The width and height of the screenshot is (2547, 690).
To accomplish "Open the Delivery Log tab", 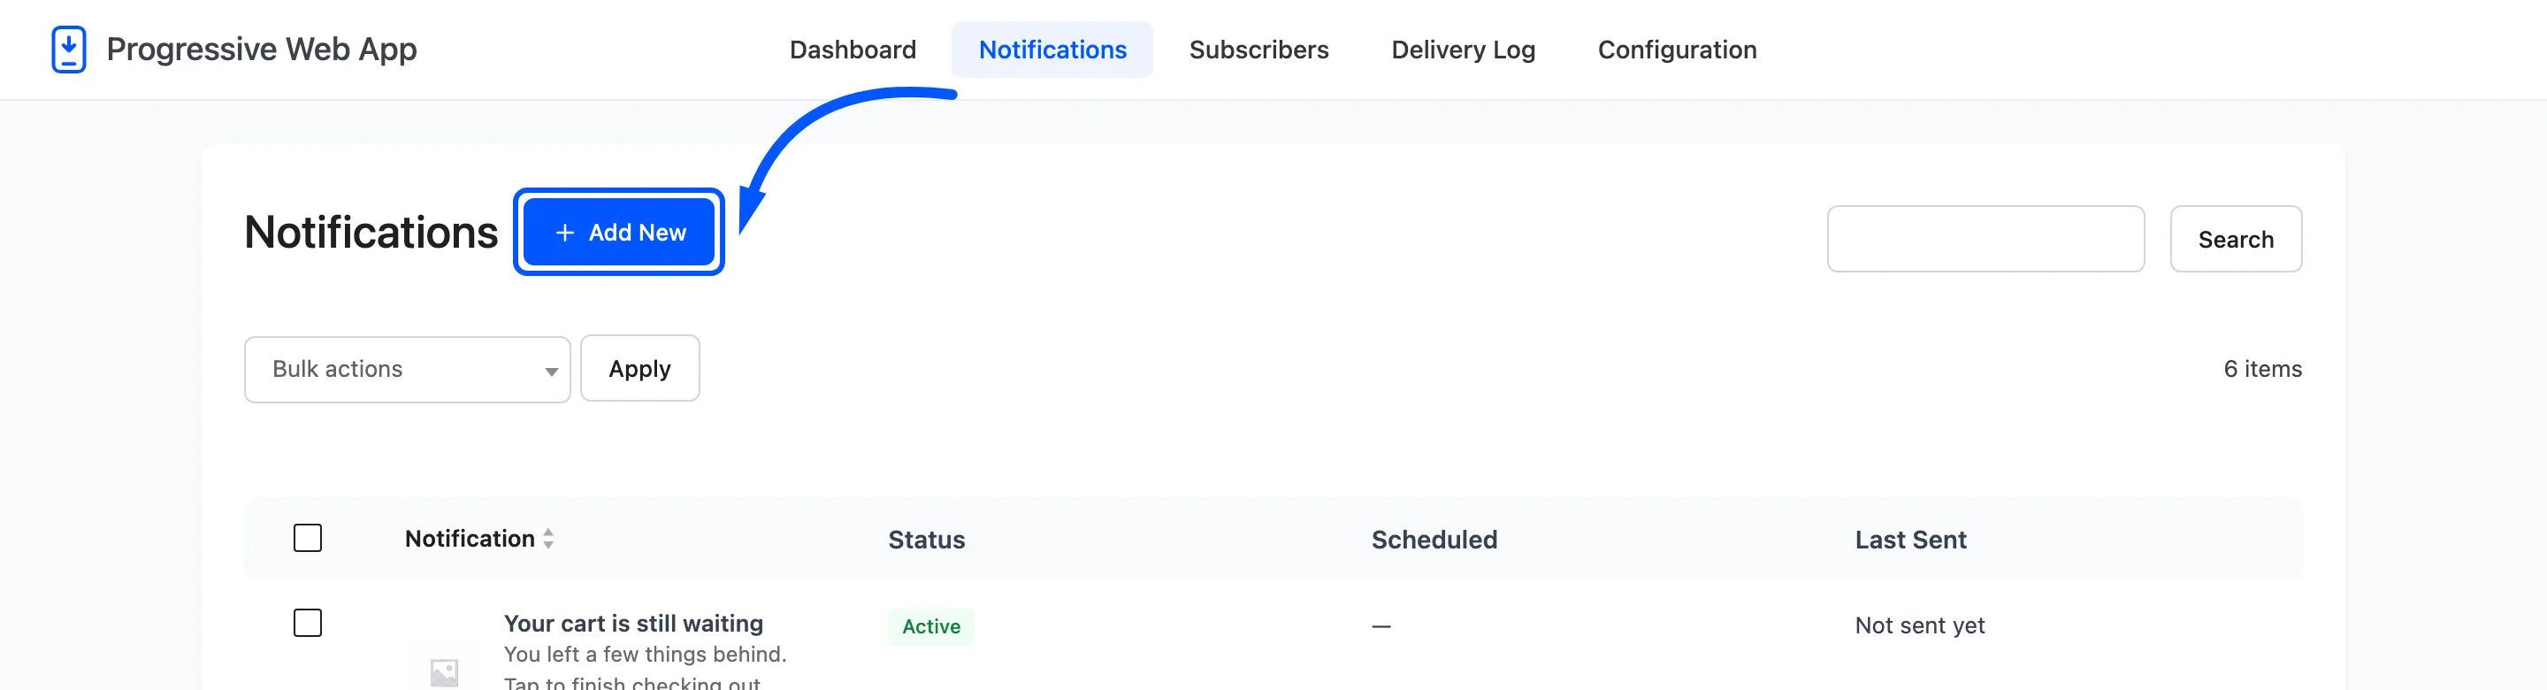I will point(1463,50).
